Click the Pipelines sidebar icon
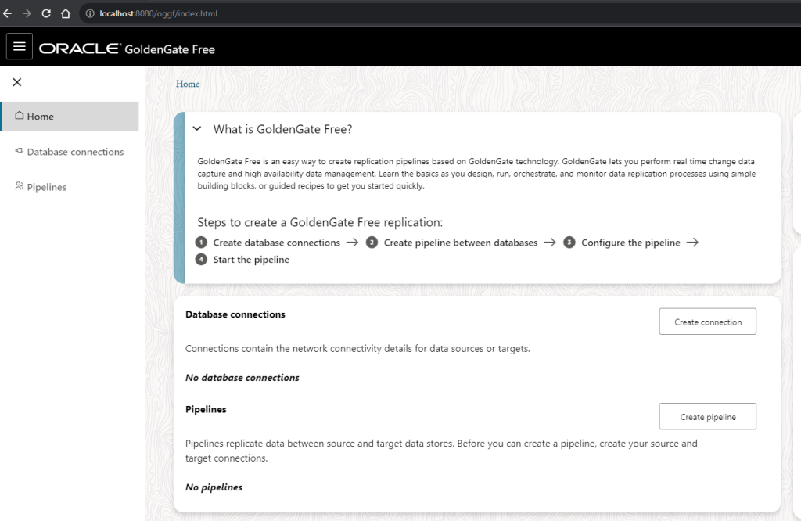 pyautogui.click(x=20, y=187)
